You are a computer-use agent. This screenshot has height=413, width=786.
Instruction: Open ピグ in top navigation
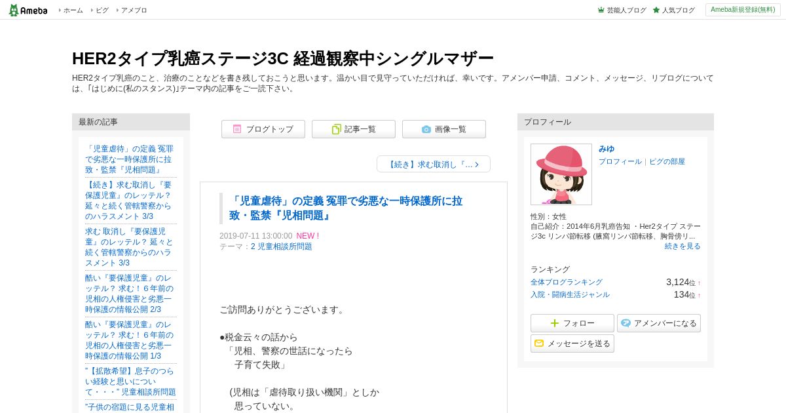click(102, 10)
